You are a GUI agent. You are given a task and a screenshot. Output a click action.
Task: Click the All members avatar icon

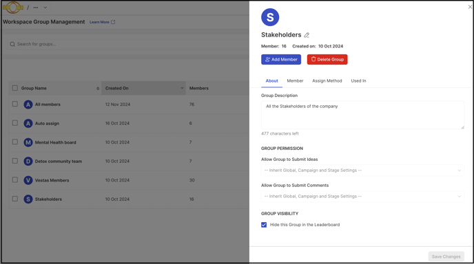(x=28, y=104)
